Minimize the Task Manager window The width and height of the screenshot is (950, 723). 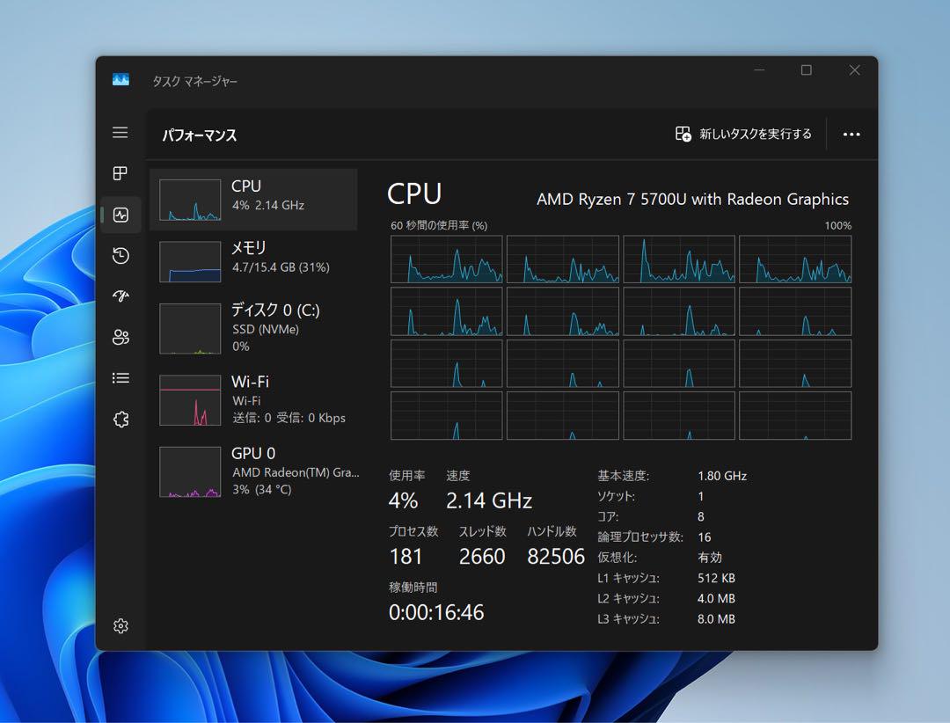[x=759, y=70]
